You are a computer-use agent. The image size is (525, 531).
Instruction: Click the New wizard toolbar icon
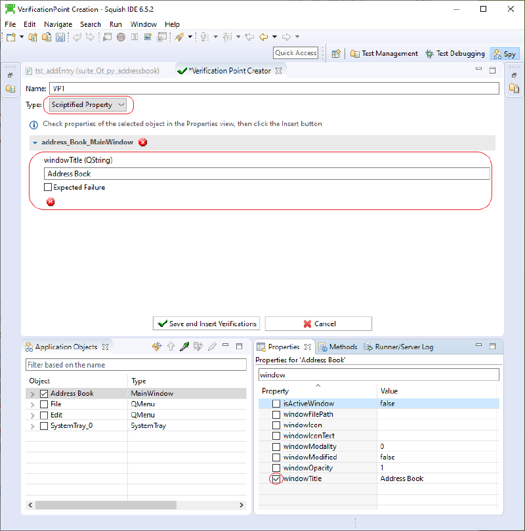(x=11, y=37)
